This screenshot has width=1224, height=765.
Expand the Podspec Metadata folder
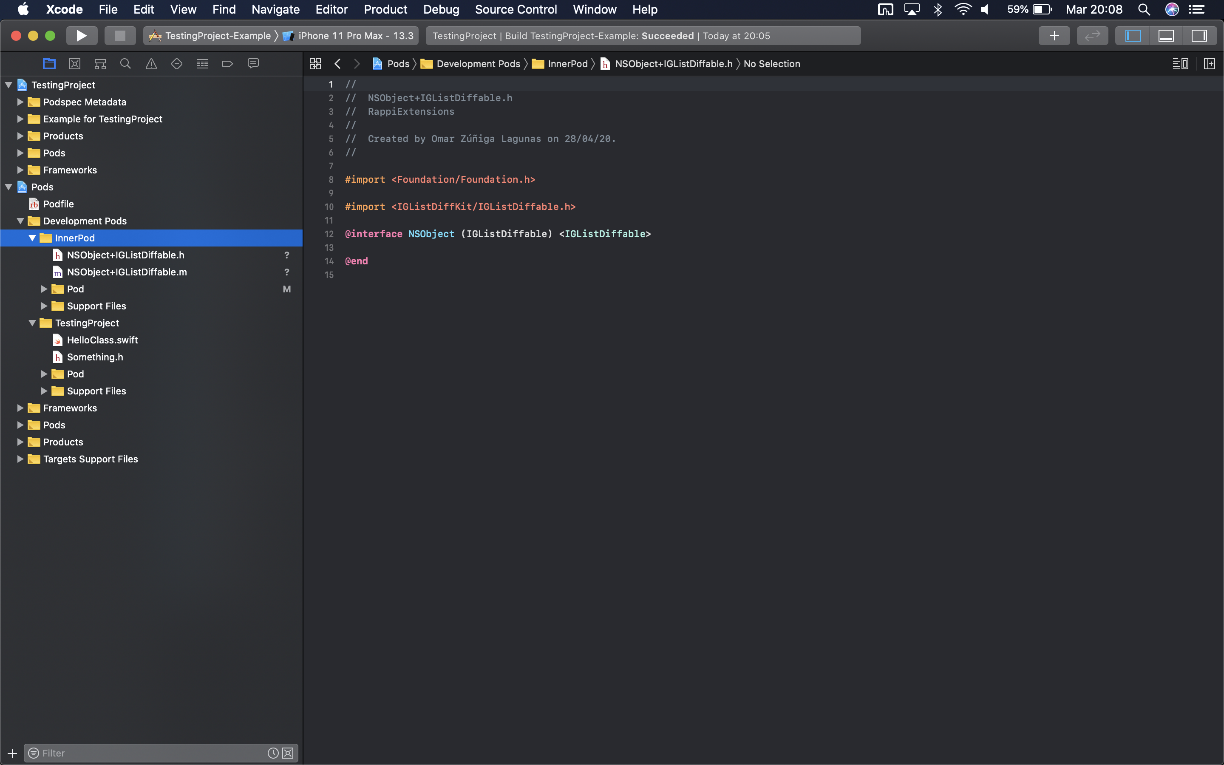[20, 102]
